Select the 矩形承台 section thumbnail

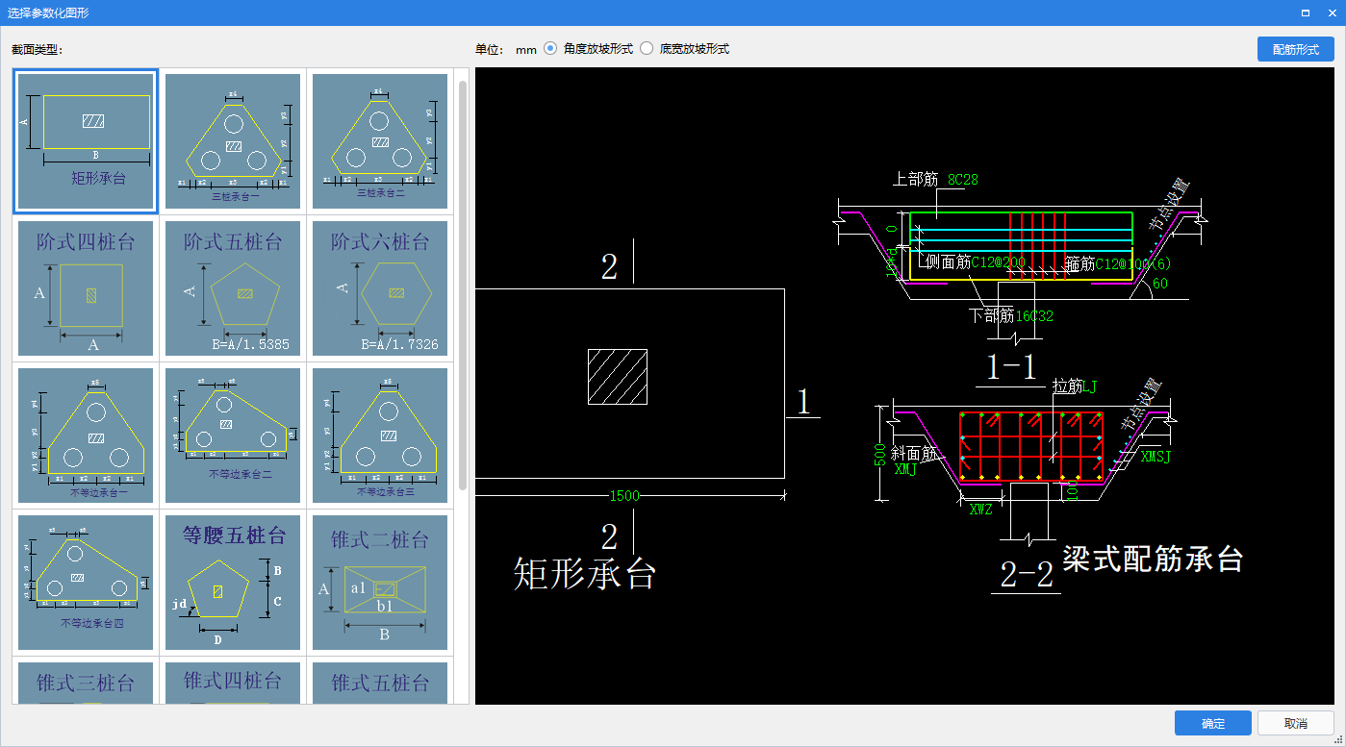pyautogui.click(x=86, y=141)
